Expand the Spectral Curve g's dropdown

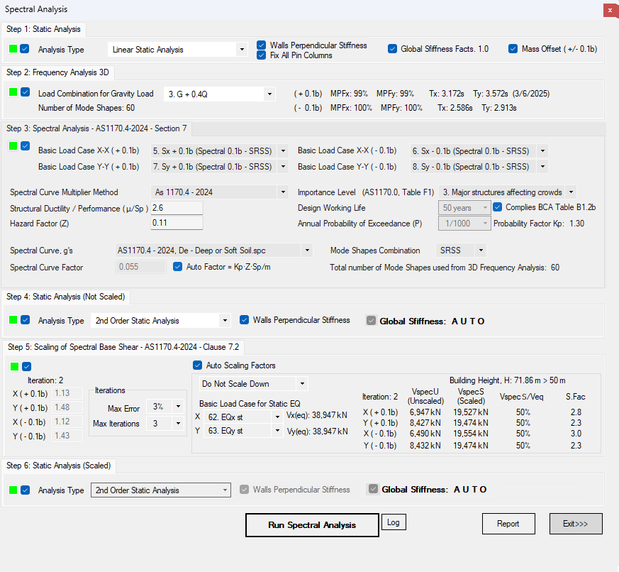pos(306,251)
